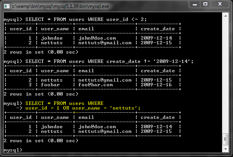Click the scrollbar down arrow
Image resolution: width=233 pixels, height=157 pixels.
tap(226, 149)
